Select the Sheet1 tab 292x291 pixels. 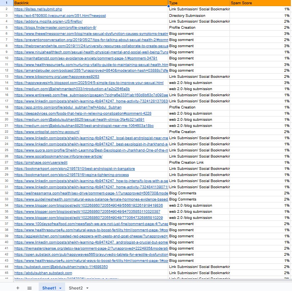pos(49,288)
